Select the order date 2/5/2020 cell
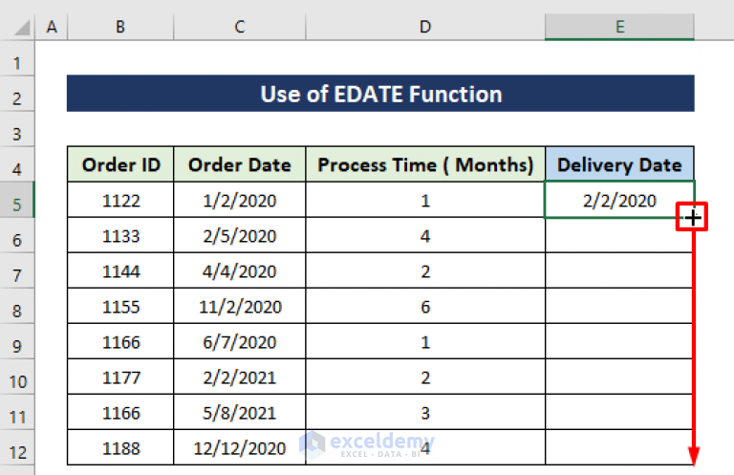Viewport: 734px width, 475px height. click(x=239, y=236)
